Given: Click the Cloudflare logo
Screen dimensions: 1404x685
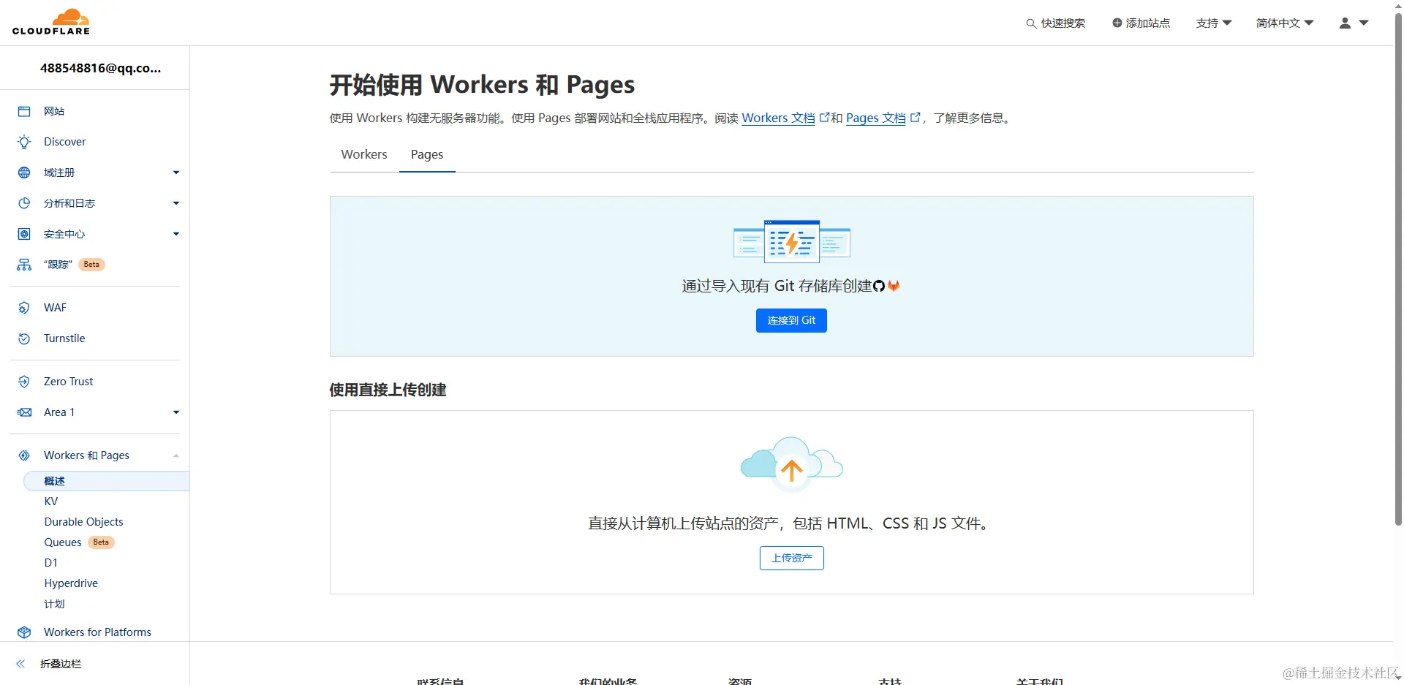Looking at the screenshot, I should [x=51, y=22].
